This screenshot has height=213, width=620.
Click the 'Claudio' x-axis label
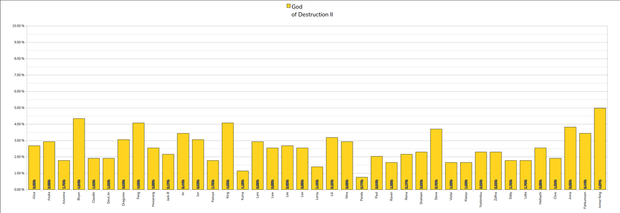tap(94, 197)
